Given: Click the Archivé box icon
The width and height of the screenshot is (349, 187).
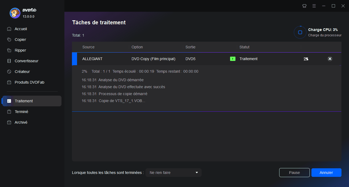Looking at the screenshot, I should tap(9, 122).
